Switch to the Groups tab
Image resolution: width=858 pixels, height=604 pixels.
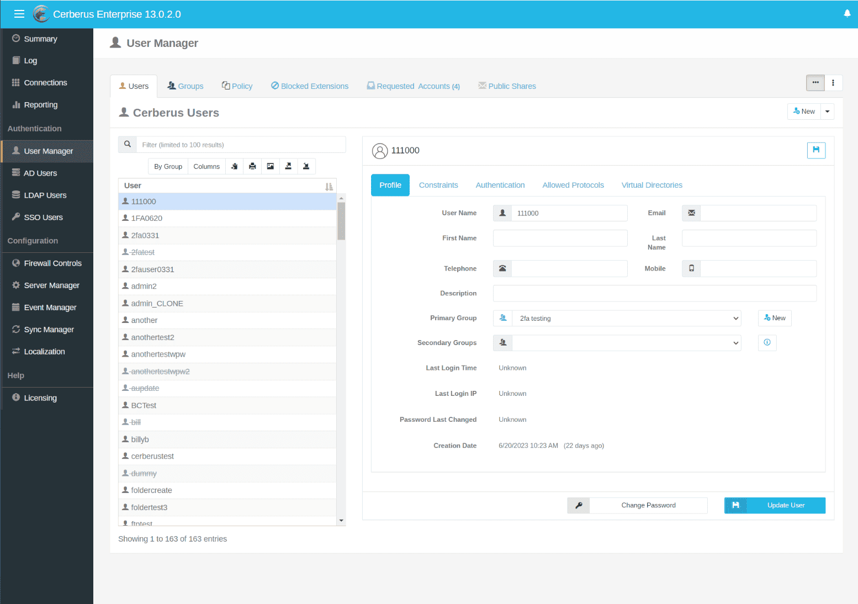pyautogui.click(x=186, y=86)
